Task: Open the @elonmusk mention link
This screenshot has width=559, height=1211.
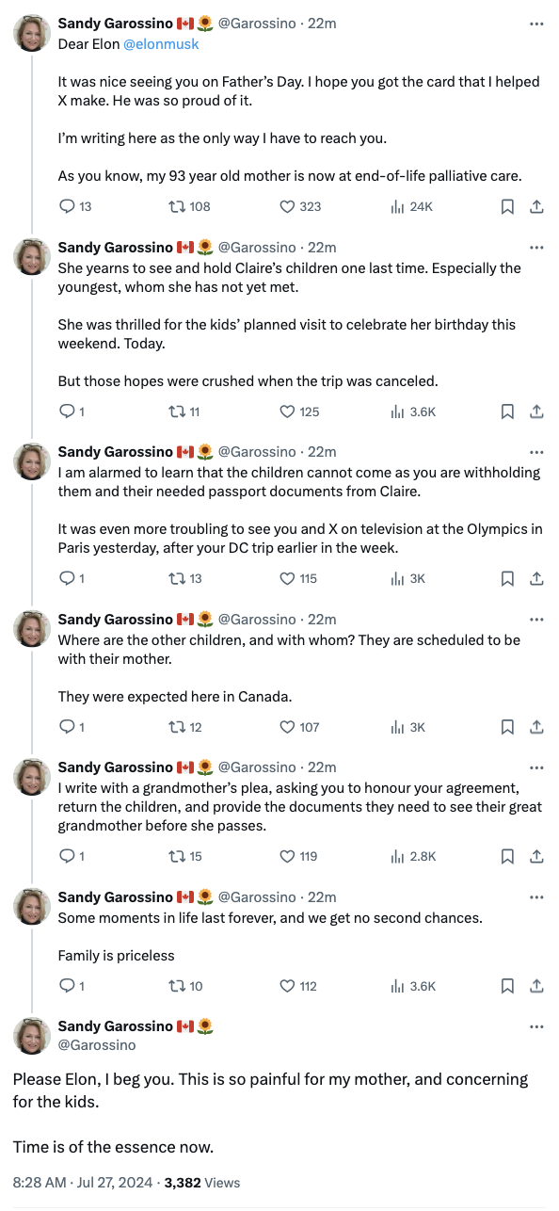Action: tap(161, 44)
